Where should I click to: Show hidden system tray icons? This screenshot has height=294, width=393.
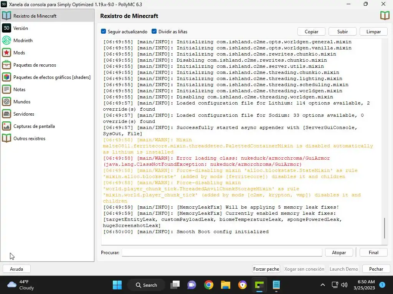tap(323, 285)
